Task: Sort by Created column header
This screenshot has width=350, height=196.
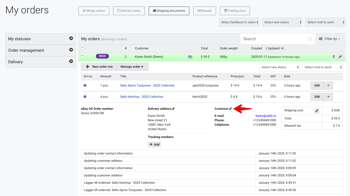Action: click(257, 48)
